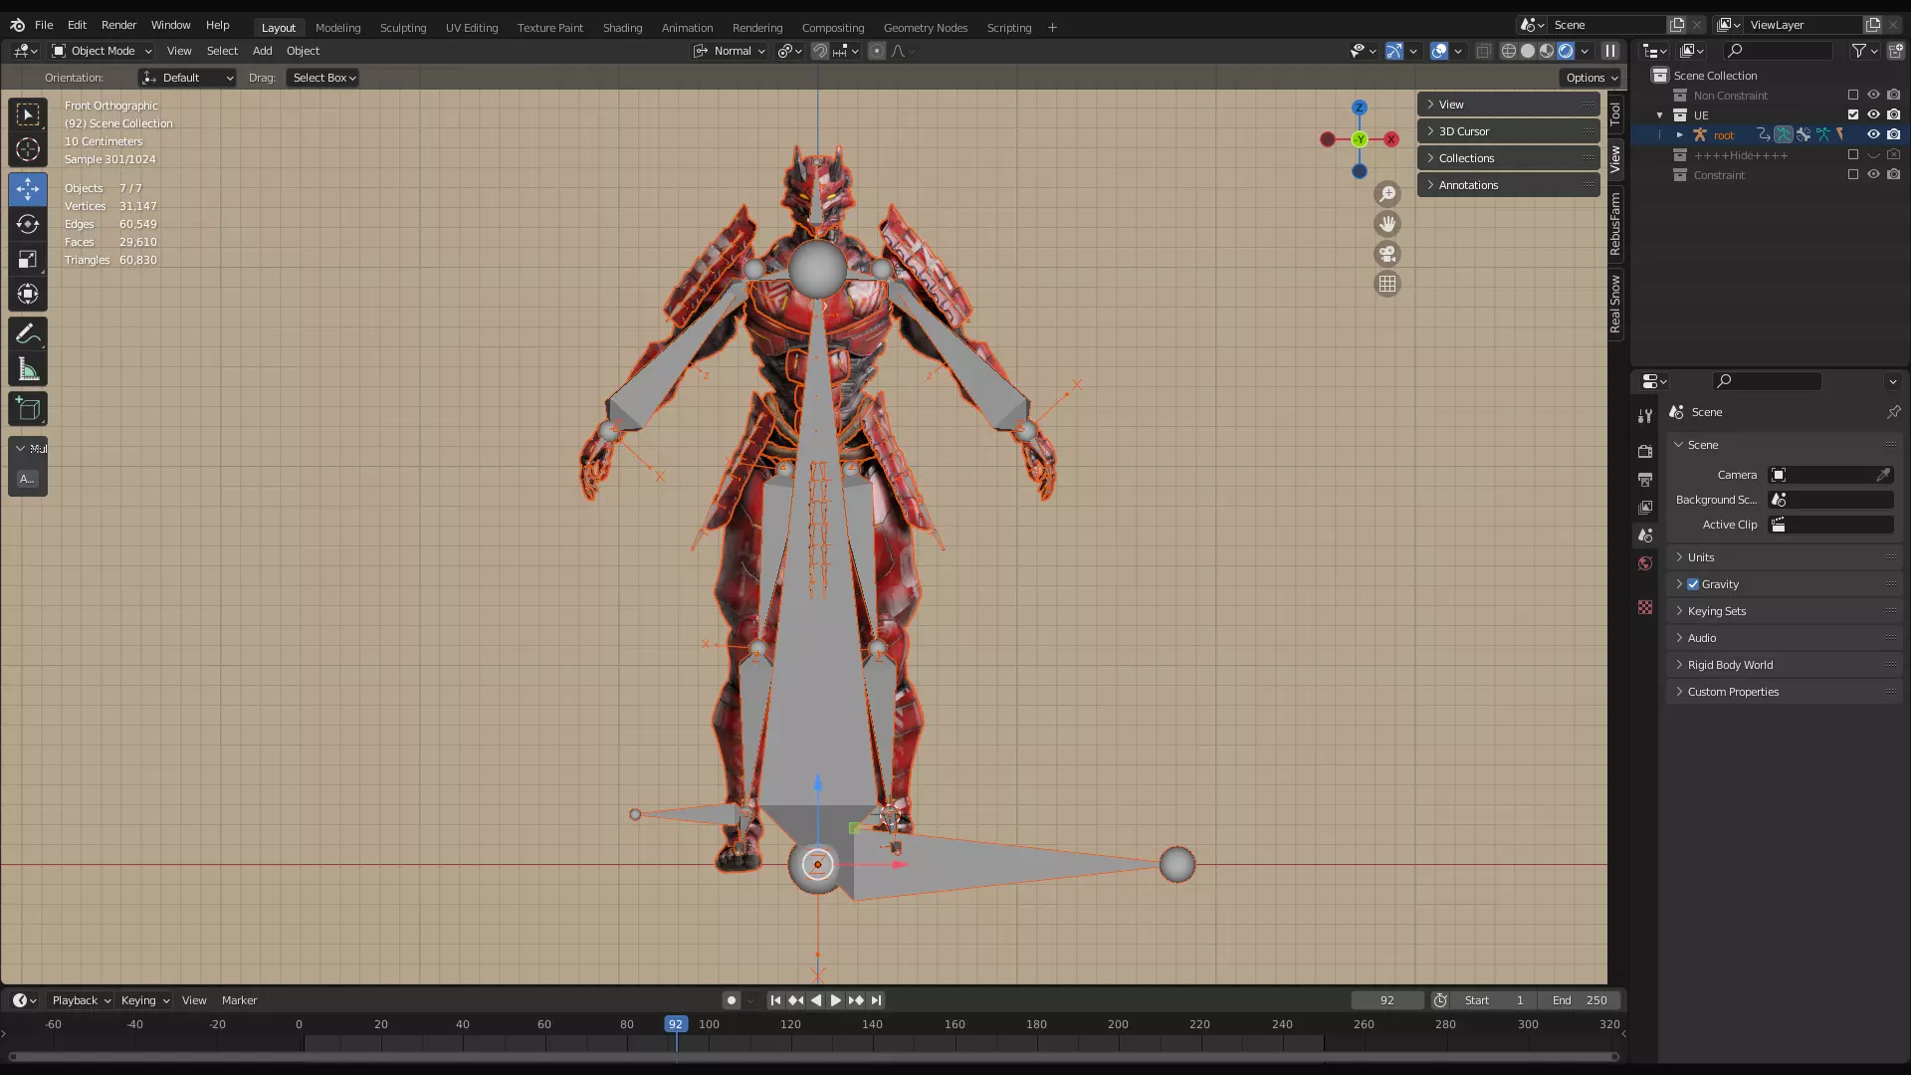This screenshot has height=1075, width=1911.
Task: Open the Render properties tab icon
Action: pos(1645,452)
